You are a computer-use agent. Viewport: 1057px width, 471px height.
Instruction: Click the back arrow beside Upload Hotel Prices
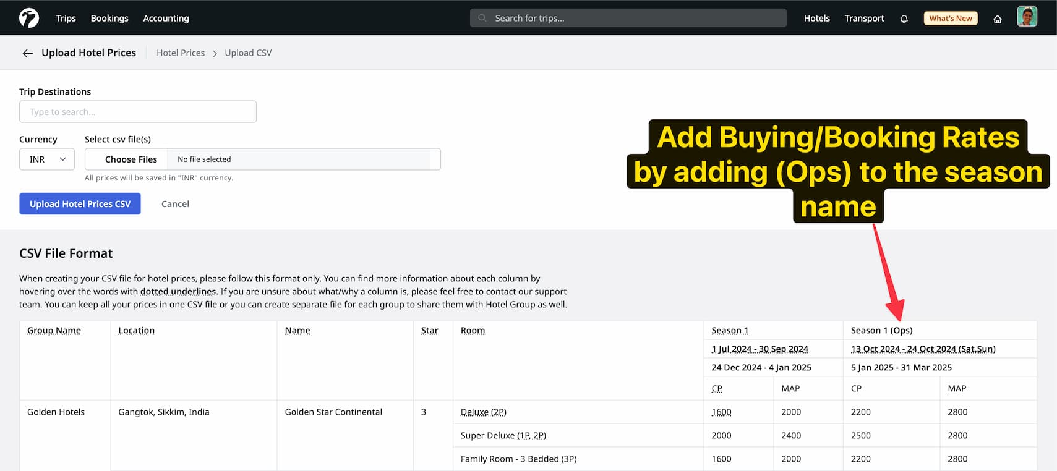[27, 53]
